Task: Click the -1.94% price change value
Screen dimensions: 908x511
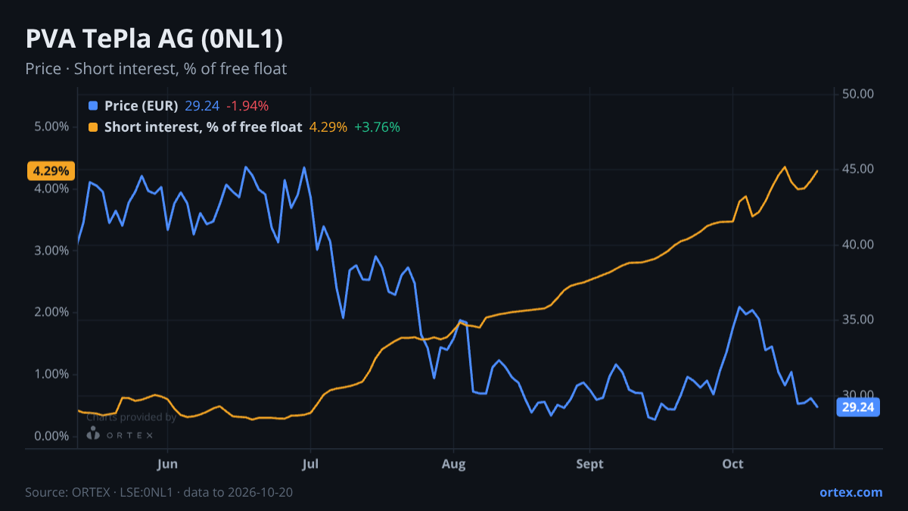Action: click(x=246, y=106)
